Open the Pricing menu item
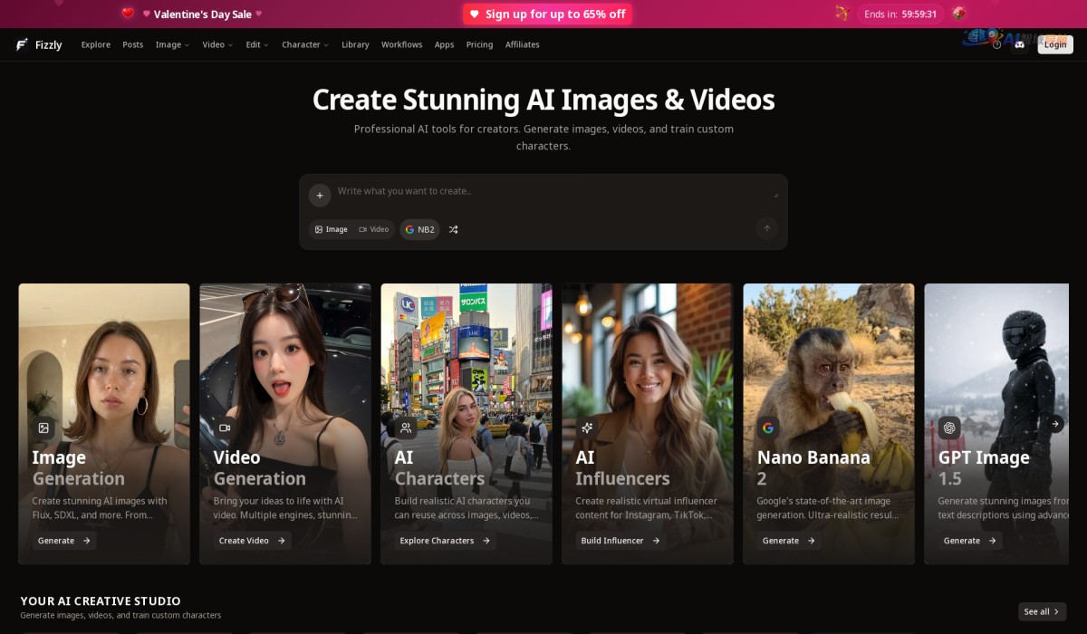1087x634 pixels. click(479, 44)
